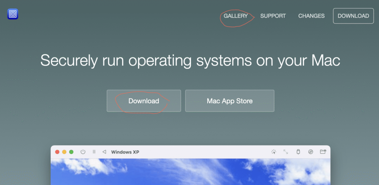379x185 pixels.
Task: Click the red close button of the VM window
Action: [57, 152]
